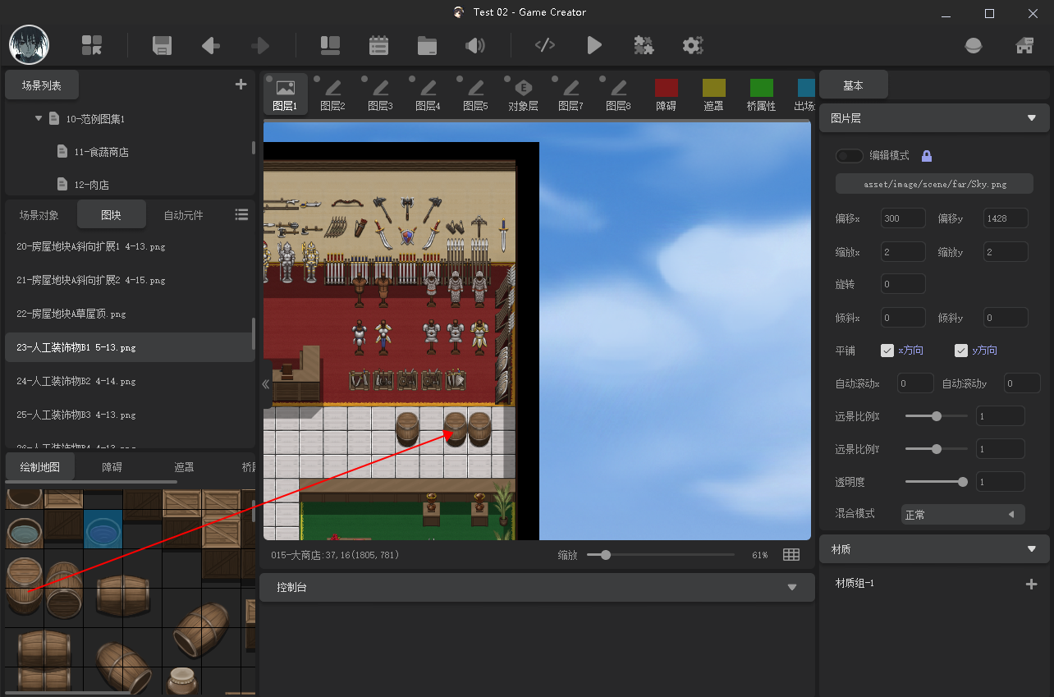The image size is (1054, 697).
Task: Toggle visibility dot of 对象层
Action: point(507,80)
